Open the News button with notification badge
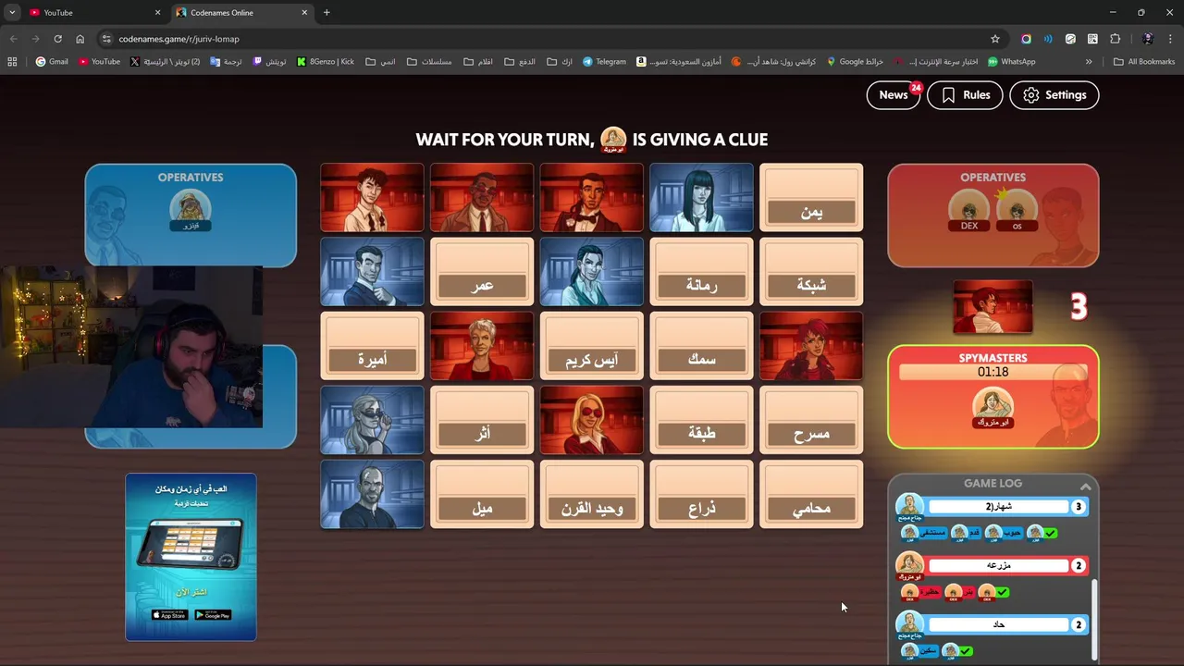The image size is (1184, 666). click(x=893, y=95)
